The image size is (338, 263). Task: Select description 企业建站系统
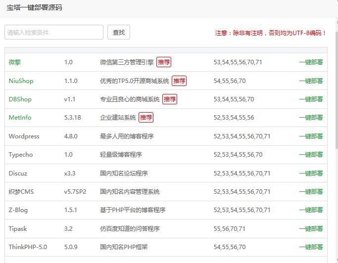[x=118, y=118]
